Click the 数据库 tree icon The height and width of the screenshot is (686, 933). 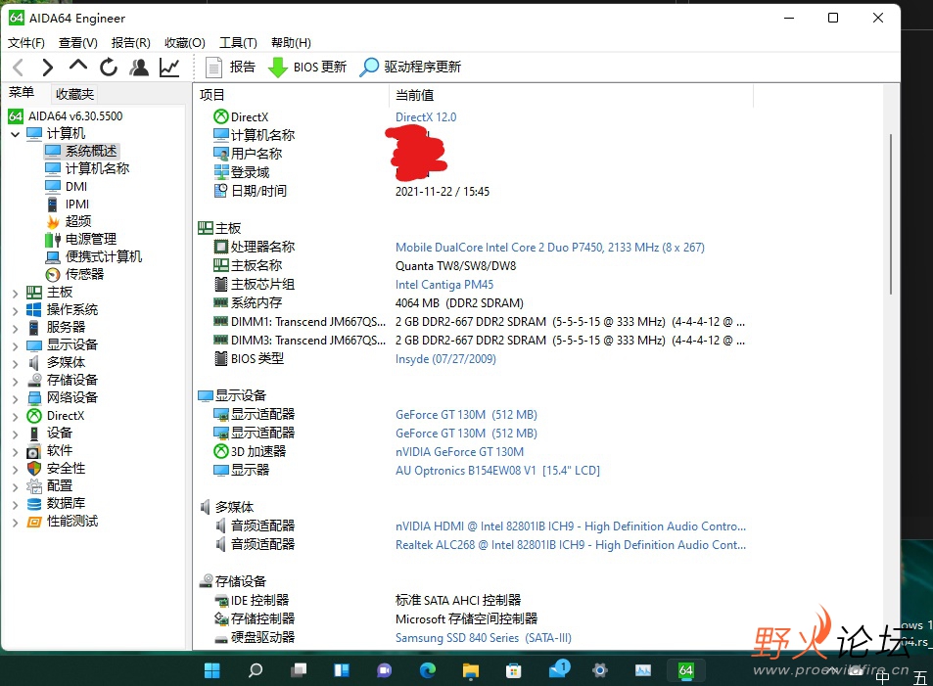[34, 504]
